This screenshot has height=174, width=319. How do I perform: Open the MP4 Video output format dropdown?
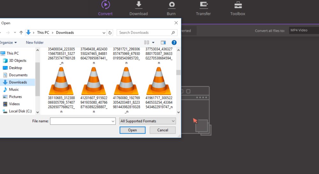(304, 30)
